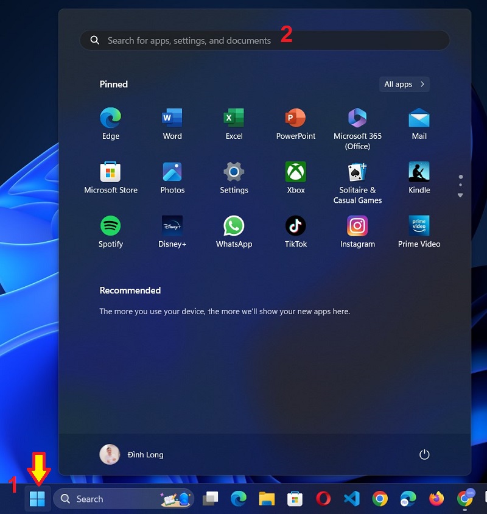
Task: Click the Windows Start button on taskbar
Action: 37,499
